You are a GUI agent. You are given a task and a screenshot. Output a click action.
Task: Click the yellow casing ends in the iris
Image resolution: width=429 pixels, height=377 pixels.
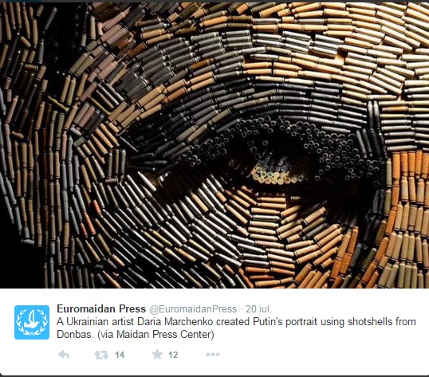(277, 176)
